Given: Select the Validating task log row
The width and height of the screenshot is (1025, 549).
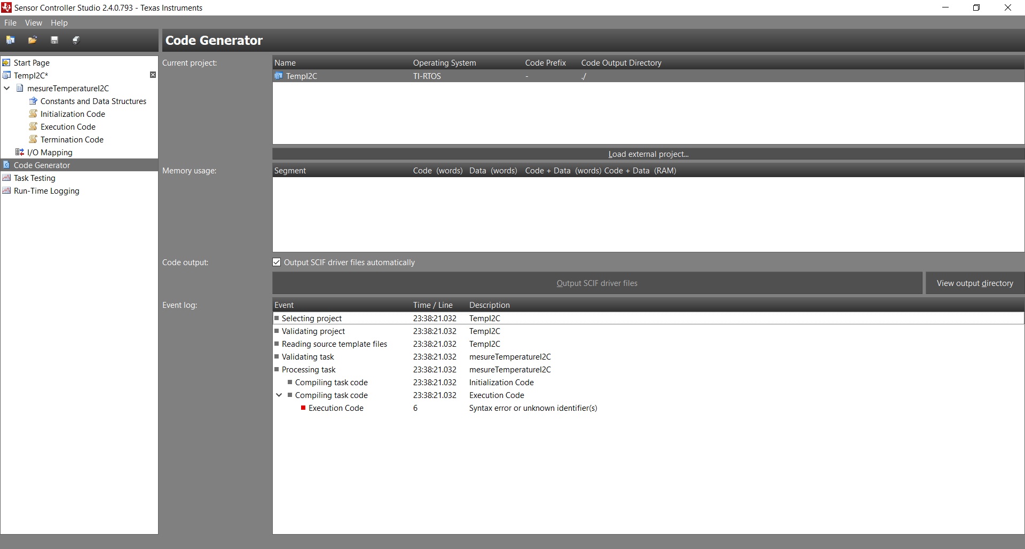Looking at the screenshot, I should pyautogui.click(x=648, y=356).
